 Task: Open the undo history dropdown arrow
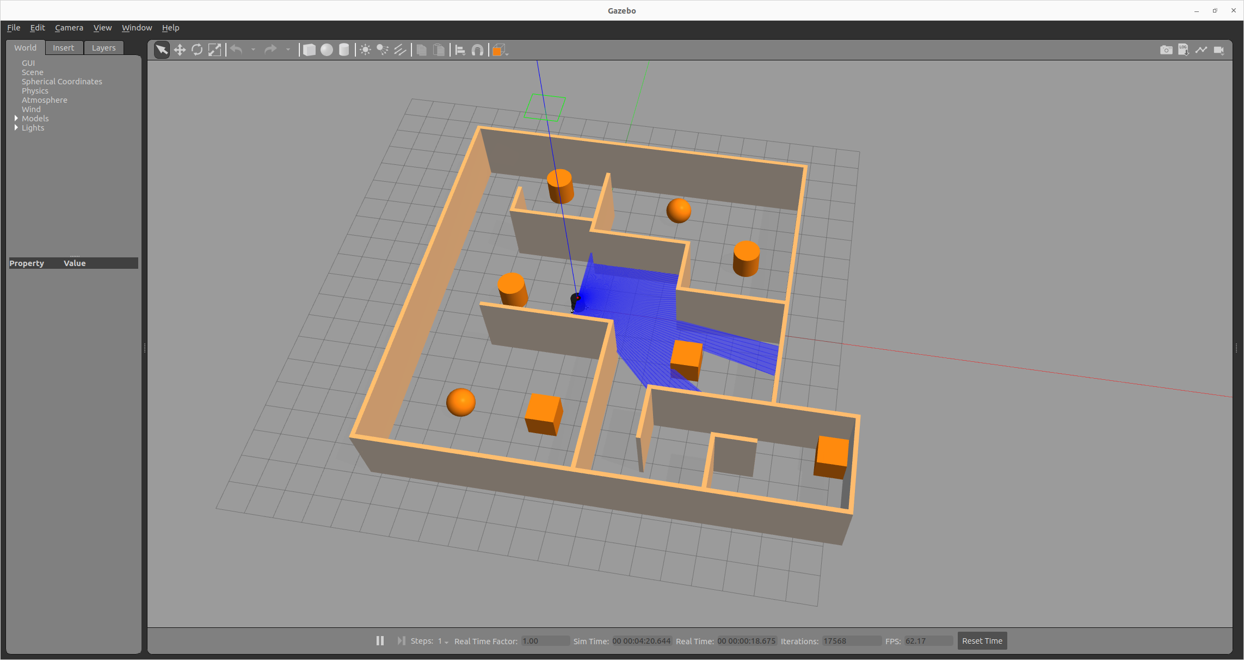(x=253, y=50)
